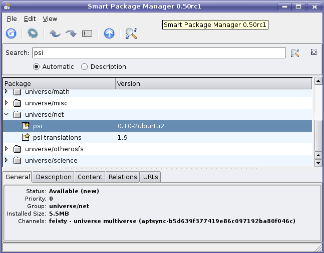Switch to the General tab
This screenshot has height=253, width=324.
(x=18, y=177)
